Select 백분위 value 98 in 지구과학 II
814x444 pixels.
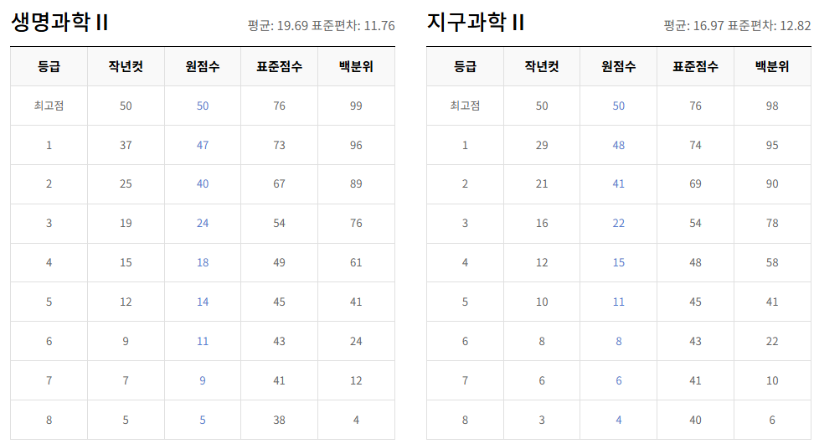(x=772, y=106)
